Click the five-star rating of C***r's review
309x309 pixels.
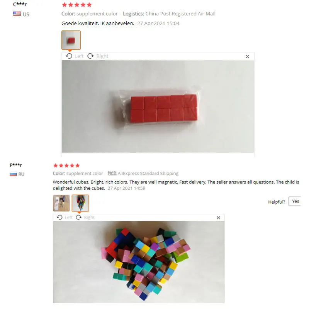pos(77,5)
